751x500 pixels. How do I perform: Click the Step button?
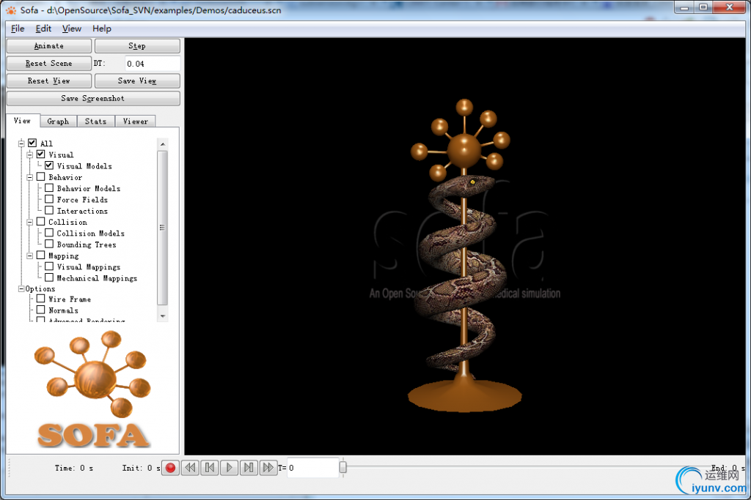point(137,46)
